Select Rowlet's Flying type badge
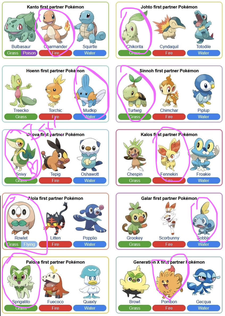The height and width of the screenshot is (316, 225). pos(29,245)
